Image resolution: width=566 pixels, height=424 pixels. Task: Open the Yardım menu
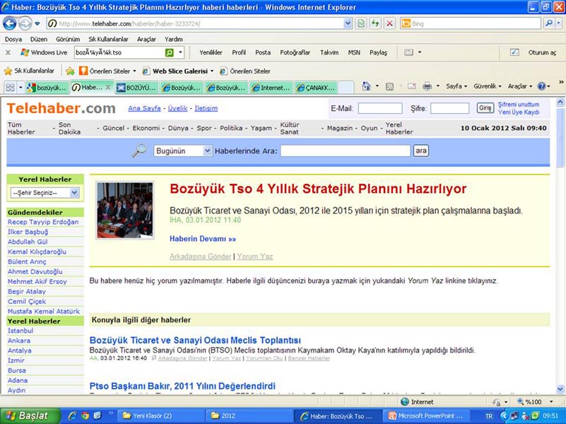pyautogui.click(x=174, y=39)
